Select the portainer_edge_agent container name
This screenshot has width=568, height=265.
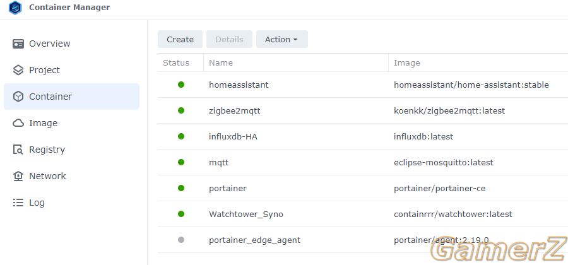(x=255, y=240)
